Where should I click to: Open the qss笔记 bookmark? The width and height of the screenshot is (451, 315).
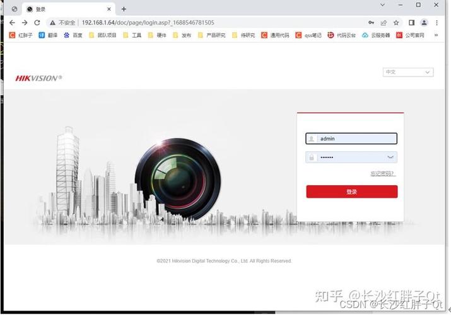pyautogui.click(x=308, y=35)
